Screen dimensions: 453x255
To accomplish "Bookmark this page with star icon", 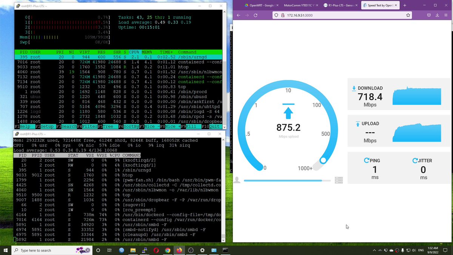I will [408, 15].
